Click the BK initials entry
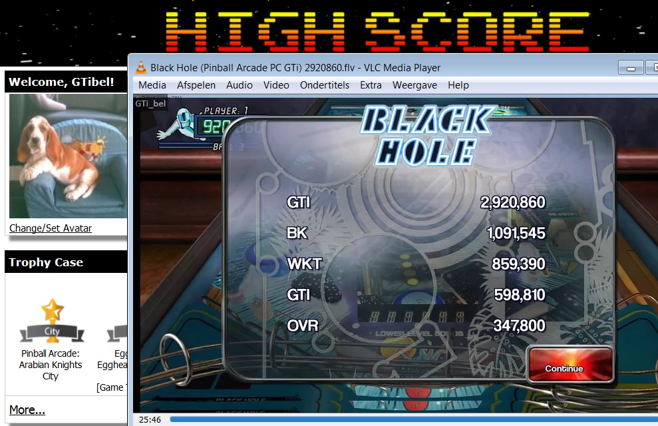The image size is (658, 426). point(297,233)
